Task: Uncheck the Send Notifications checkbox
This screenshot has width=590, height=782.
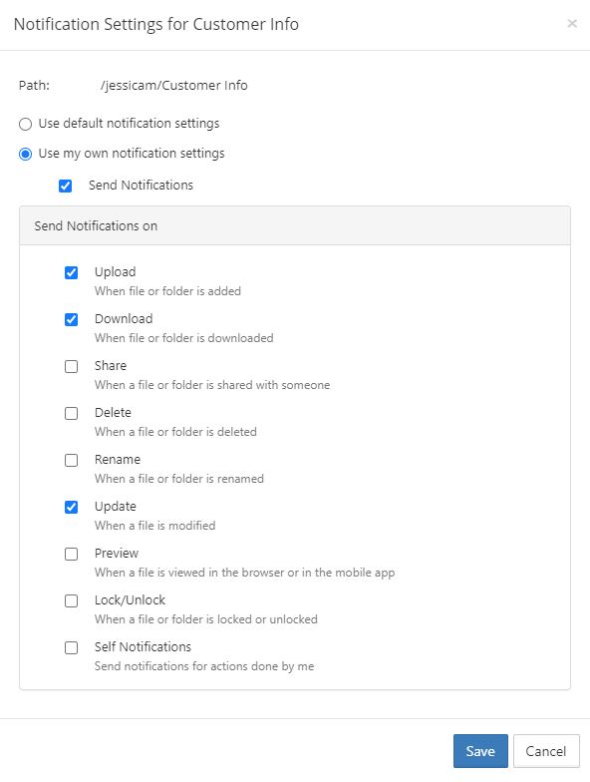Action: coord(66,186)
